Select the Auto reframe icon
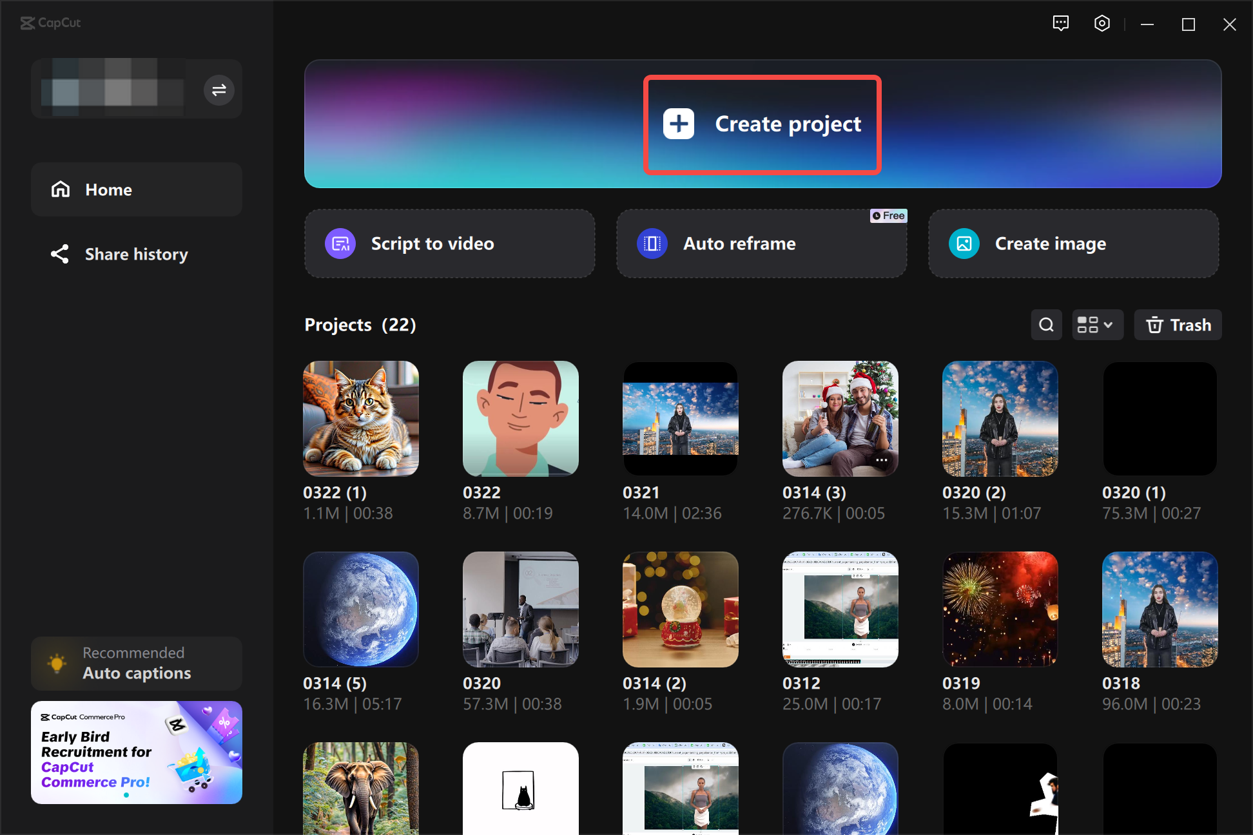This screenshot has width=1253, height=835. coord(652,244)
